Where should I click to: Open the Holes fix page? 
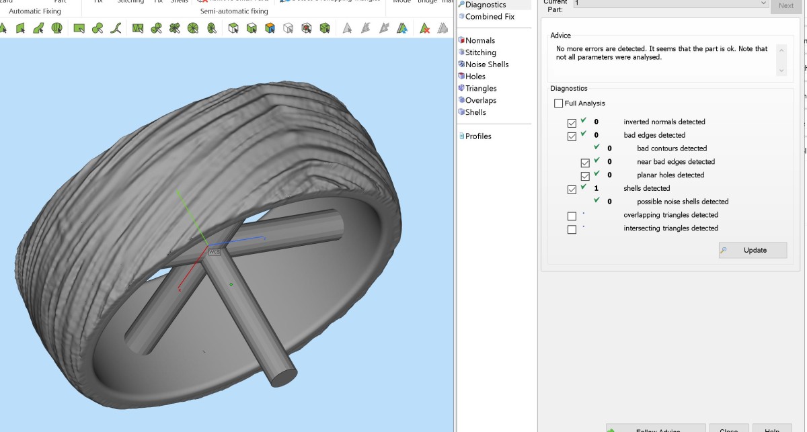(475, 77)
